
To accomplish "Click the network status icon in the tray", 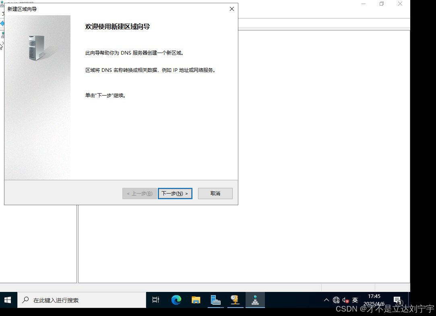I will coord(336,300).
